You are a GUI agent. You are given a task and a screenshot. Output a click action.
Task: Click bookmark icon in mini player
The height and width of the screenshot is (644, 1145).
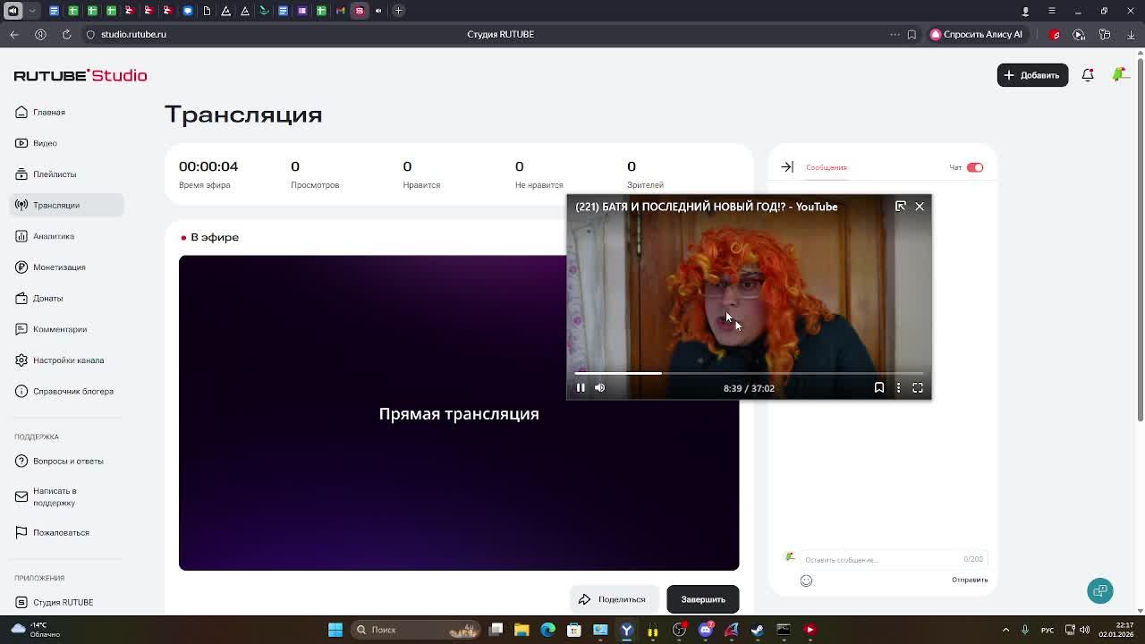click(x=879, y=387)
